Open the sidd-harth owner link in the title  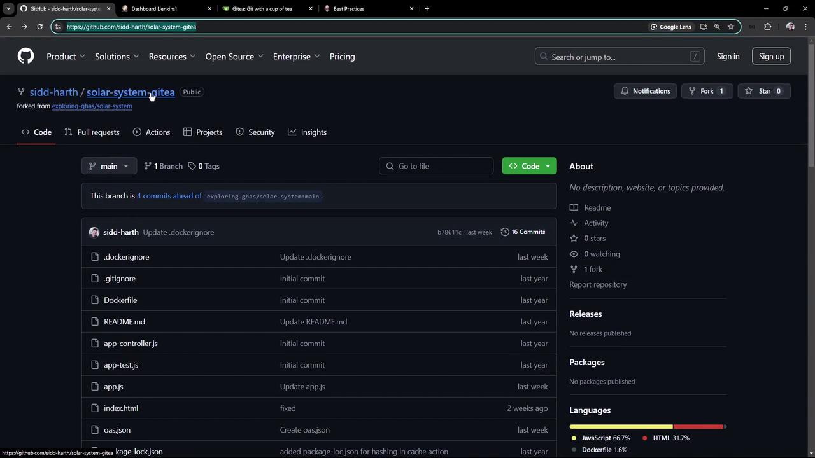pyautogui.click(x=53, y=92)
